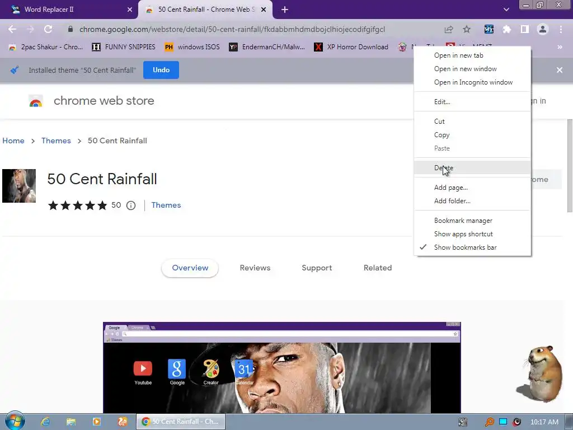Open Windows Explorer folder on taskbar
The height and width of the screenshot is (430, 573).
(71, 422)
